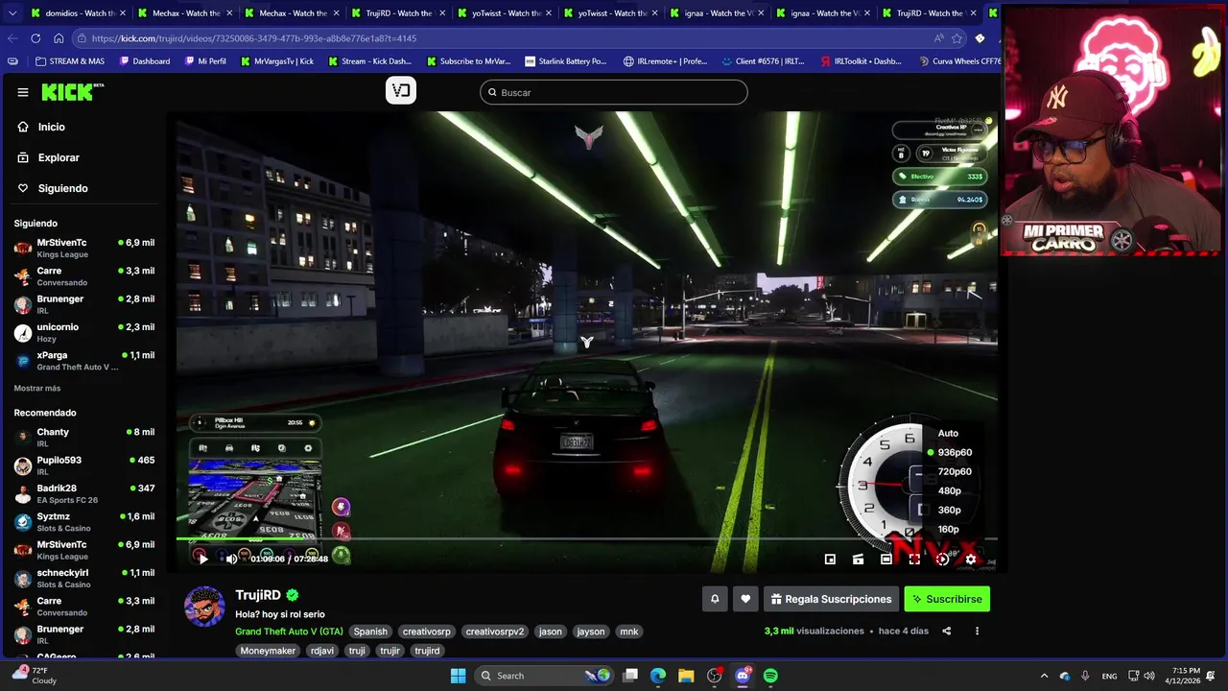The height and width of the screenshot is (691, 1228).
Task: Click the Spanish tag
Action: pos(370,631)
